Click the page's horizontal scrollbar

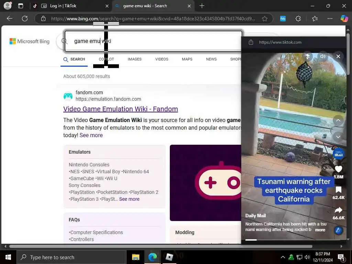[161, 246]
